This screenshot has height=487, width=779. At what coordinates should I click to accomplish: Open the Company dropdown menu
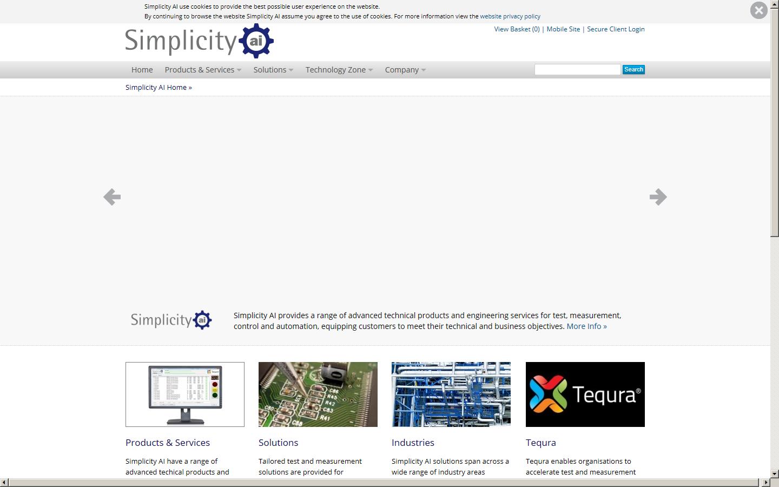[402, 69]
